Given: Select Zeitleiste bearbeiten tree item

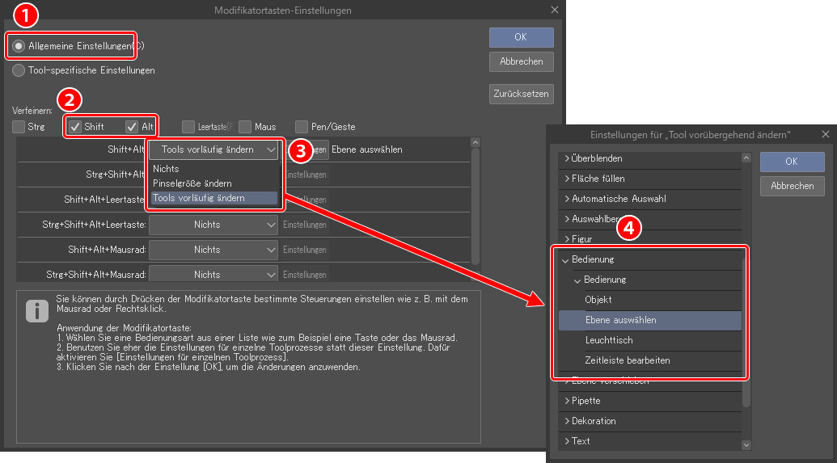Looking at the screenshot, I should click(627, 360).
